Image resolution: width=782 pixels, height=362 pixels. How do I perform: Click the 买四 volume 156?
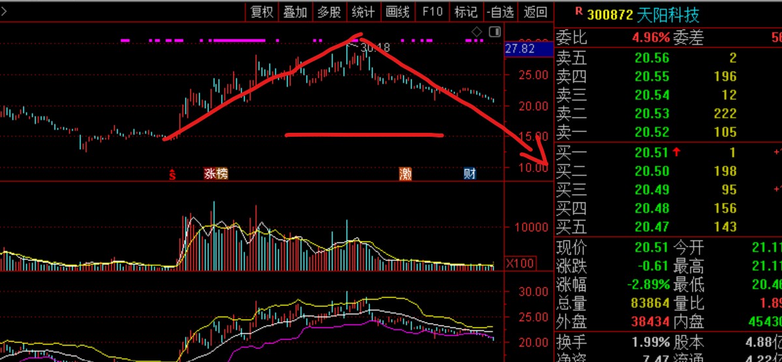tap(726, 208)
